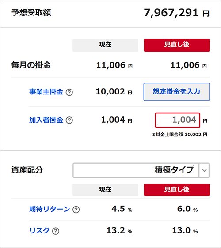Open the 事業主掛金 link
The width and height of the screenshot is (221, 248).
[46, 92]
